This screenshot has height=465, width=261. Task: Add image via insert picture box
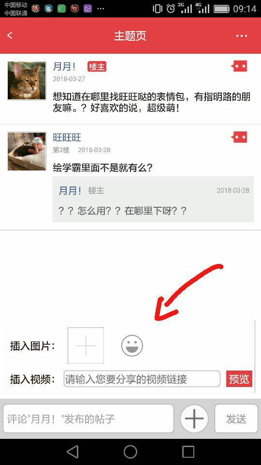coord(86,345)
